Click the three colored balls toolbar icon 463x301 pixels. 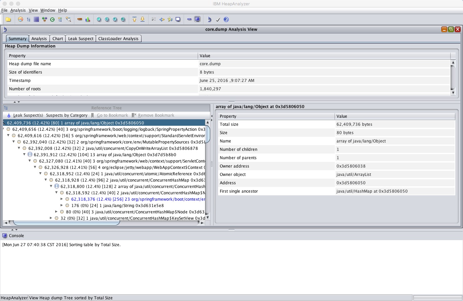click(44, 19)
